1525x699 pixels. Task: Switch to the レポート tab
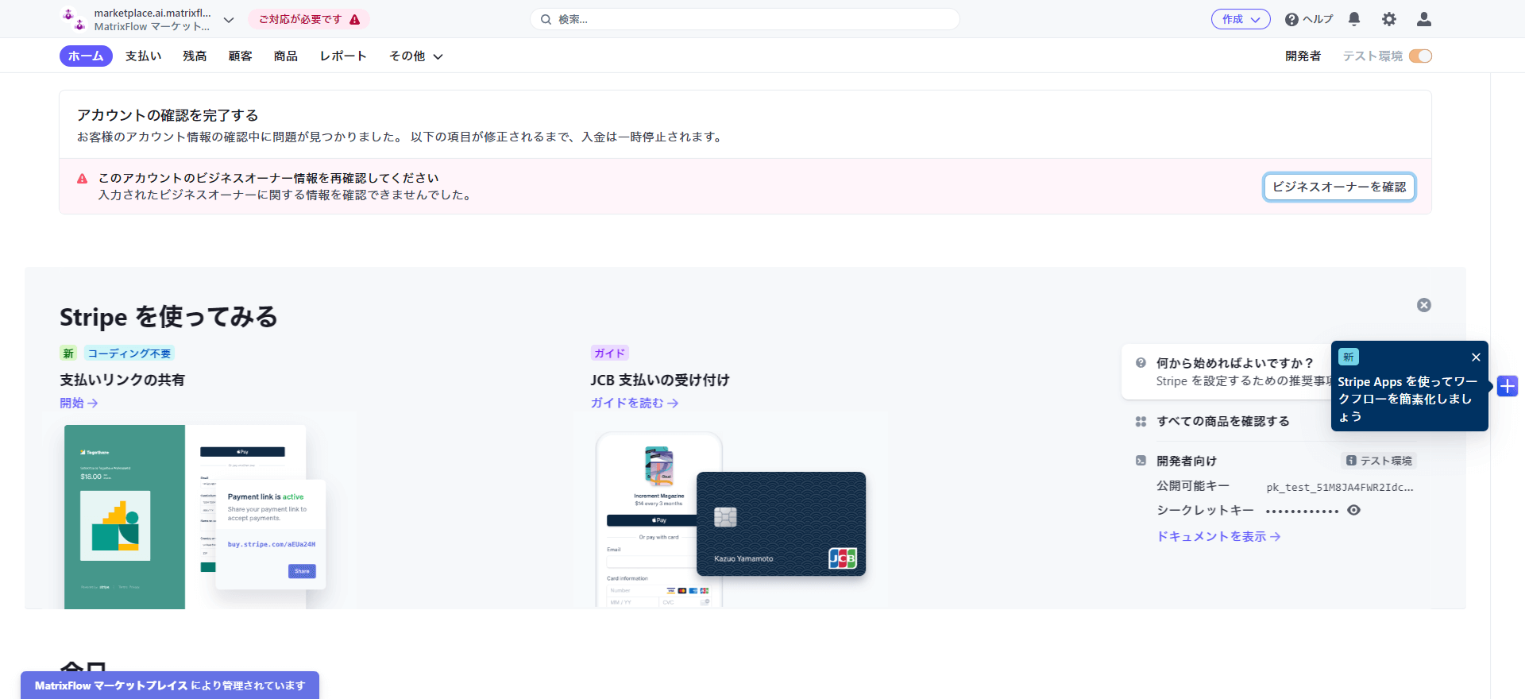(x=343, y=56)
